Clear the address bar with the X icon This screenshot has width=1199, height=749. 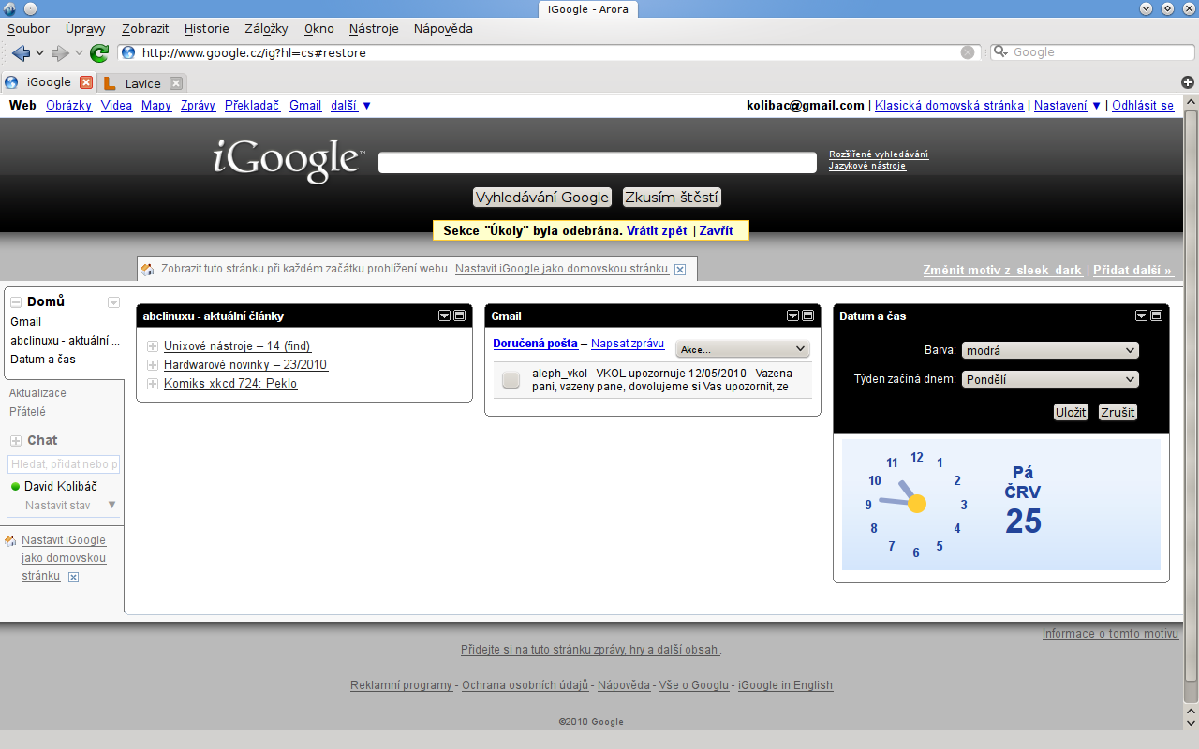968,52
